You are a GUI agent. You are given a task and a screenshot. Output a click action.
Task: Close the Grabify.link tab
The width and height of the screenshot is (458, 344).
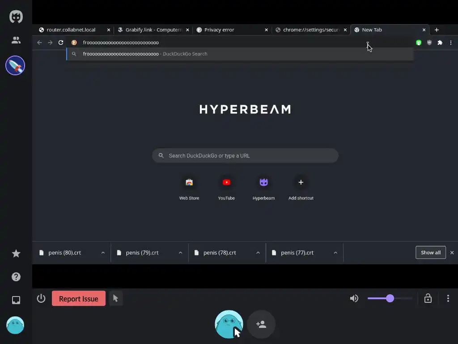(x=187, y=30)
